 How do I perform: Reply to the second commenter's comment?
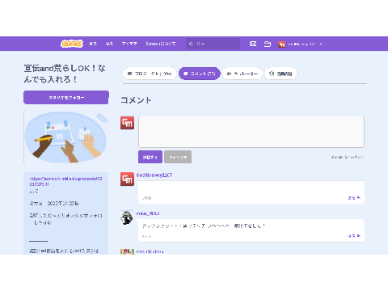click(x=354, y=236)
